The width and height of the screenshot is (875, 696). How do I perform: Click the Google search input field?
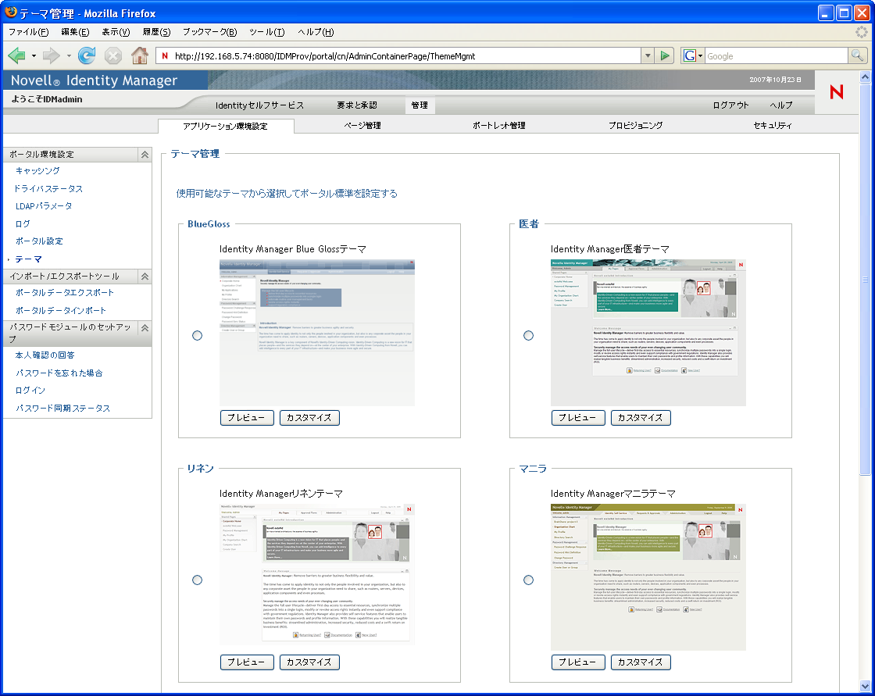point(777,55)
